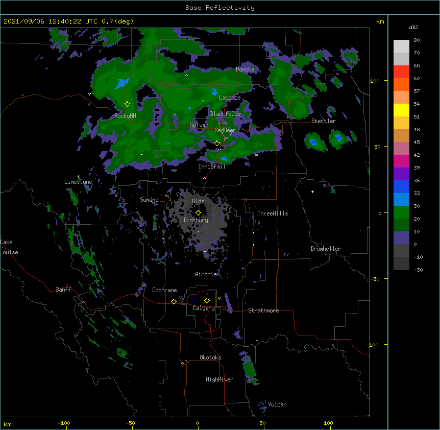Click the asterisk marker above Limestone label
Viewport: 440px width, 430px height.
[x=78, y=177]
